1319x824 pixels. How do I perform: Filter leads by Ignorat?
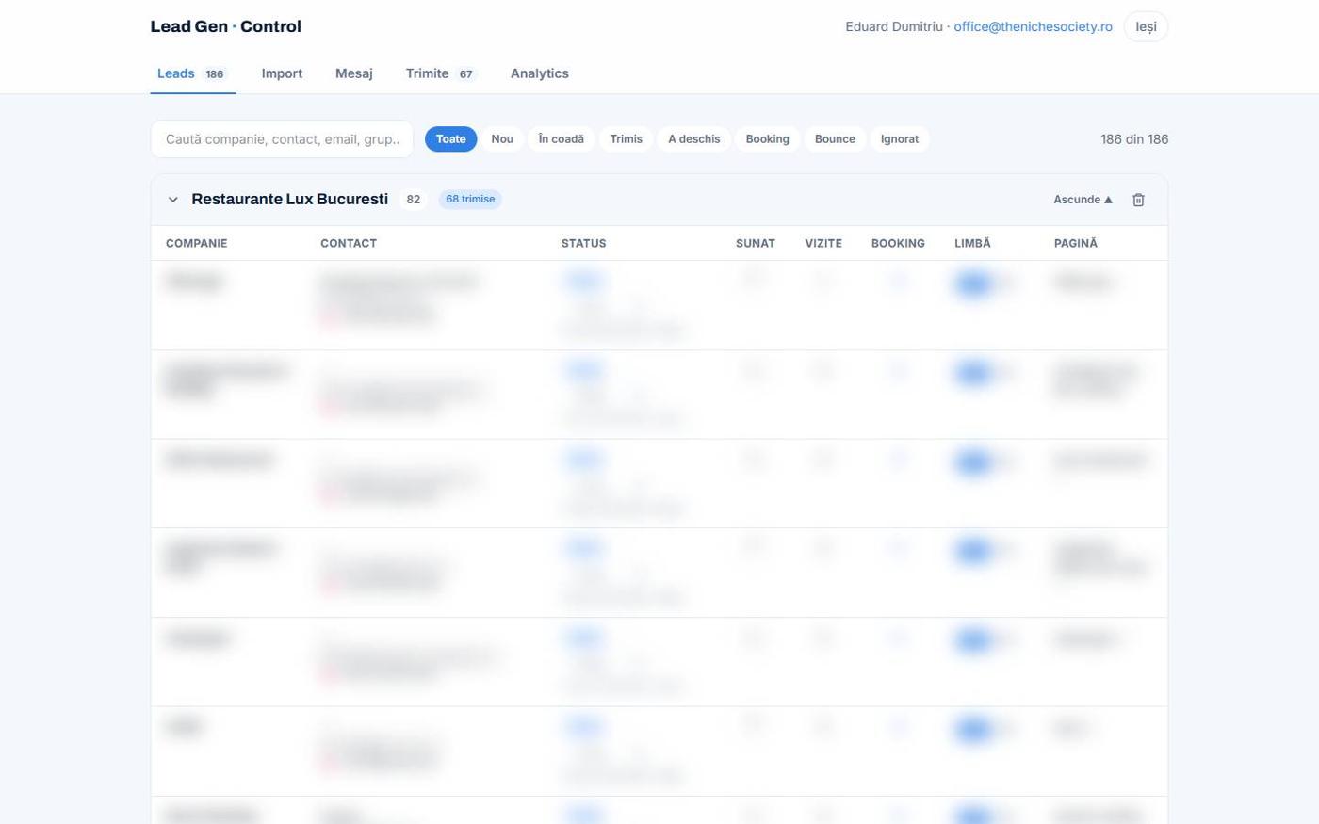(900, 139)
